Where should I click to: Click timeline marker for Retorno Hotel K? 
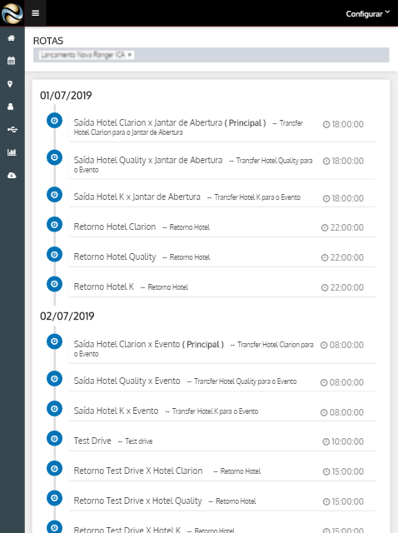coord(54,284)
